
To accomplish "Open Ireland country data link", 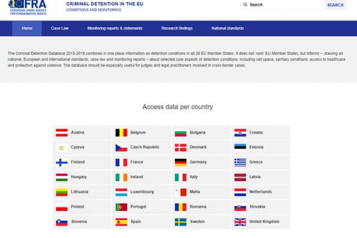I will [136, 177].
